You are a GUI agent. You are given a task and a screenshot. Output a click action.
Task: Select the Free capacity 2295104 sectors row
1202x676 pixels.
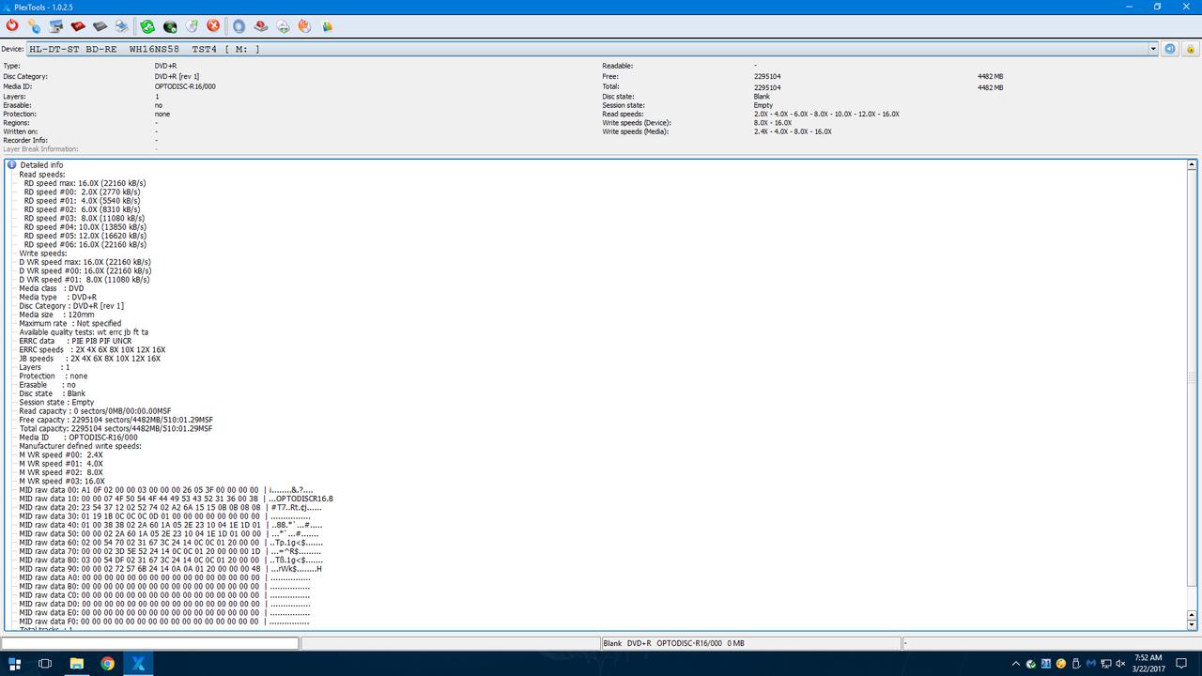click(116, 420)
